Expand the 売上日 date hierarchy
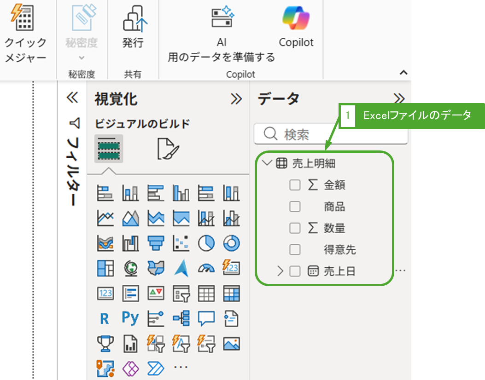This screenshot has width=485, height=380. [280, 271]
